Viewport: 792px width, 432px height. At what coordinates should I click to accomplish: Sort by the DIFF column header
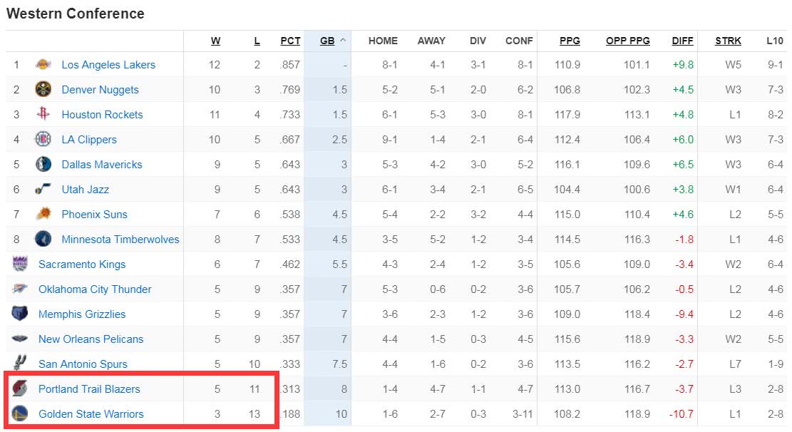[x=682, y=41]
